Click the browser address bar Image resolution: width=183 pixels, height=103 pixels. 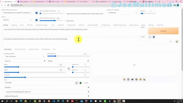click(x=89, y=5)
